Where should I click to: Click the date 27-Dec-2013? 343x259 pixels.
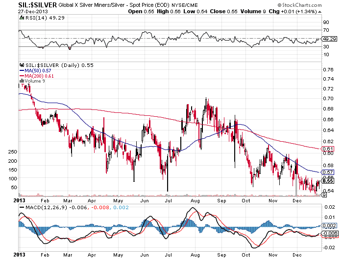pyautogui.click(x=33, y=12)
